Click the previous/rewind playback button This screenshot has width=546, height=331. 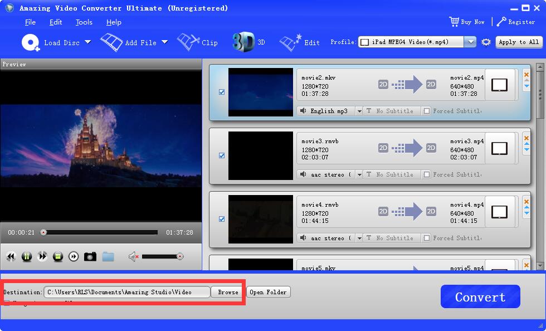[x=11, y=257]
